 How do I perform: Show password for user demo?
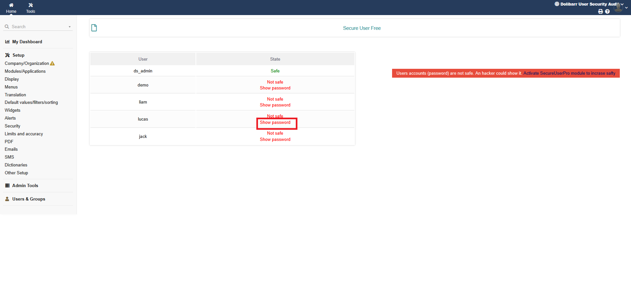tap(275, 88)
